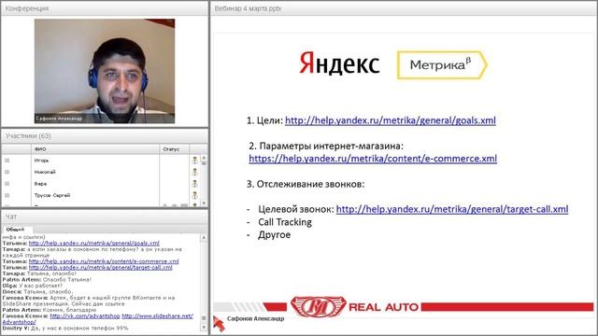Open the vk.com/advantshop link in chat
The height and width of the screenshot is (336, 598).
(x=85, y=316)
